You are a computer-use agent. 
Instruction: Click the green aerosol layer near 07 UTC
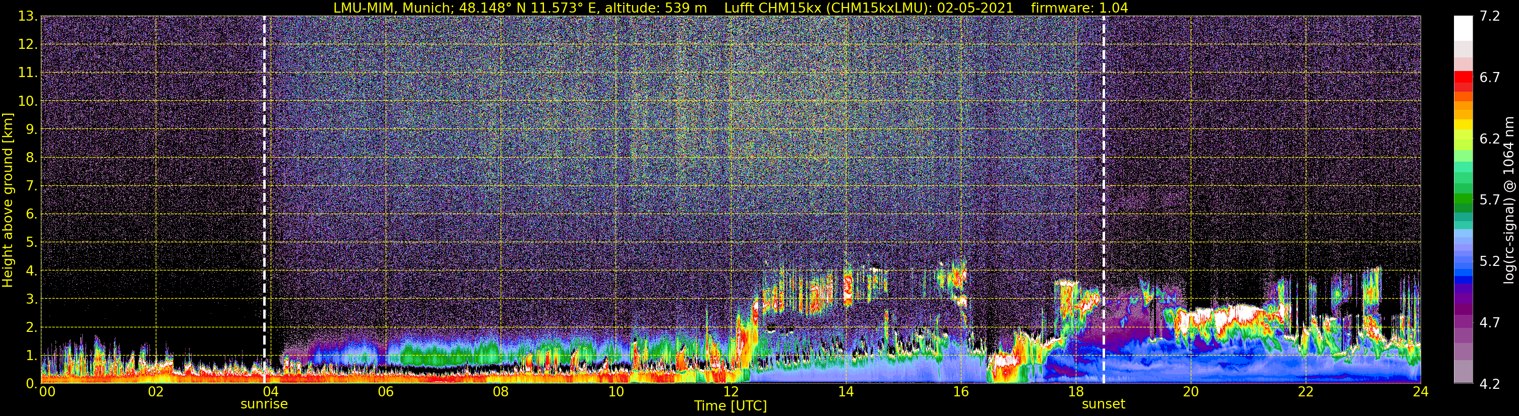442,354
